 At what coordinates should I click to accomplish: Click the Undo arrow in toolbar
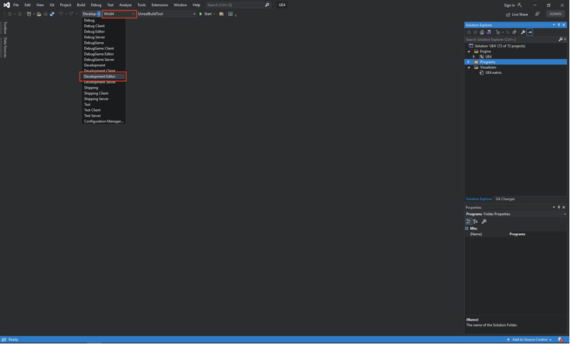pos(61,14)
